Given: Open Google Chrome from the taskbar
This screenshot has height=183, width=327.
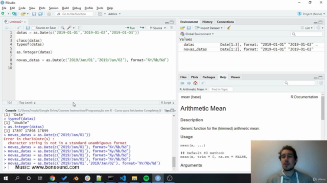Looking at the screenshot, I should 52,178.
